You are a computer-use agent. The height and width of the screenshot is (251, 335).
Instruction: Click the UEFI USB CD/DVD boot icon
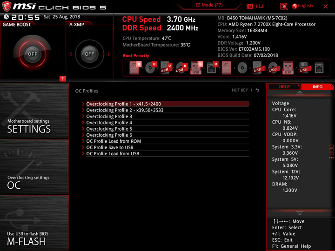click(181, 68)
